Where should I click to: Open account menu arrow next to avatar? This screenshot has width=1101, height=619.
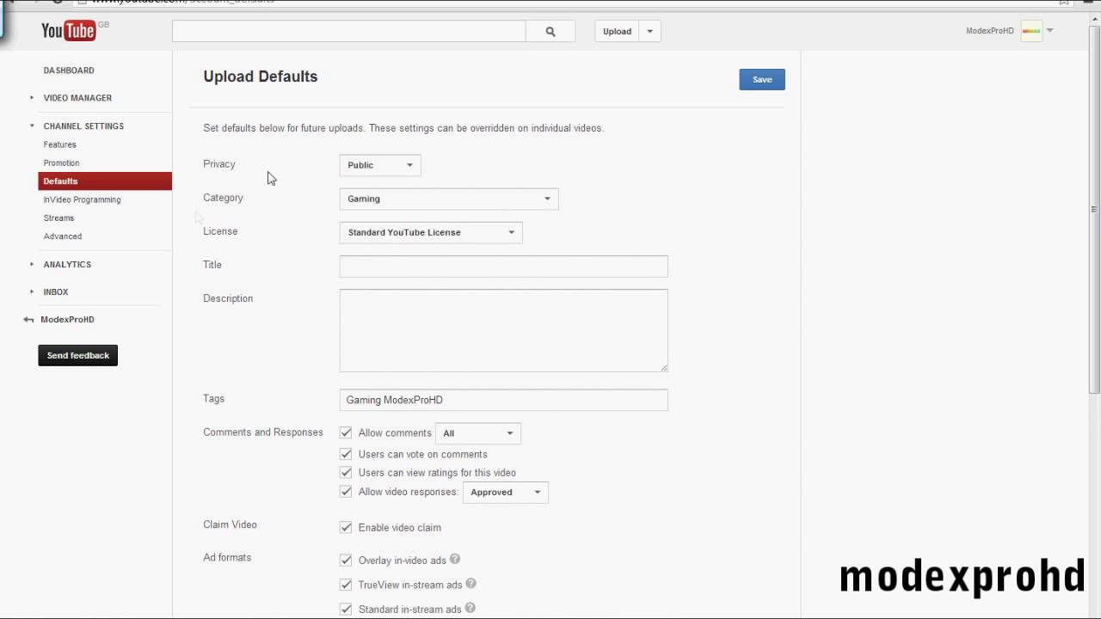[x=1049, y=31]
